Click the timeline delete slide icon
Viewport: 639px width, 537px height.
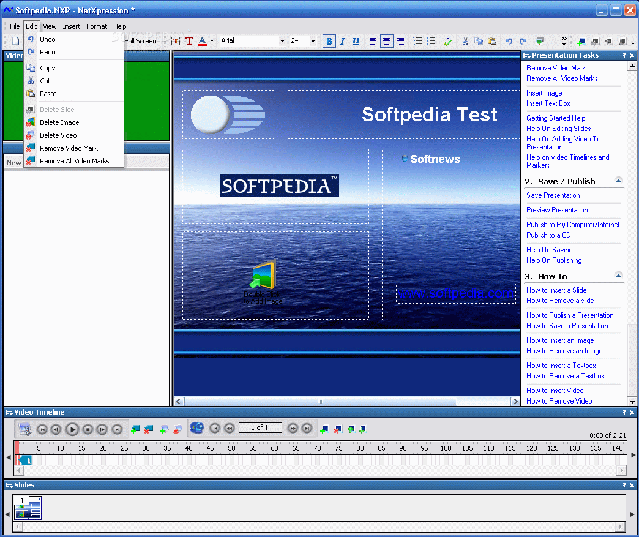coord(337,429)
